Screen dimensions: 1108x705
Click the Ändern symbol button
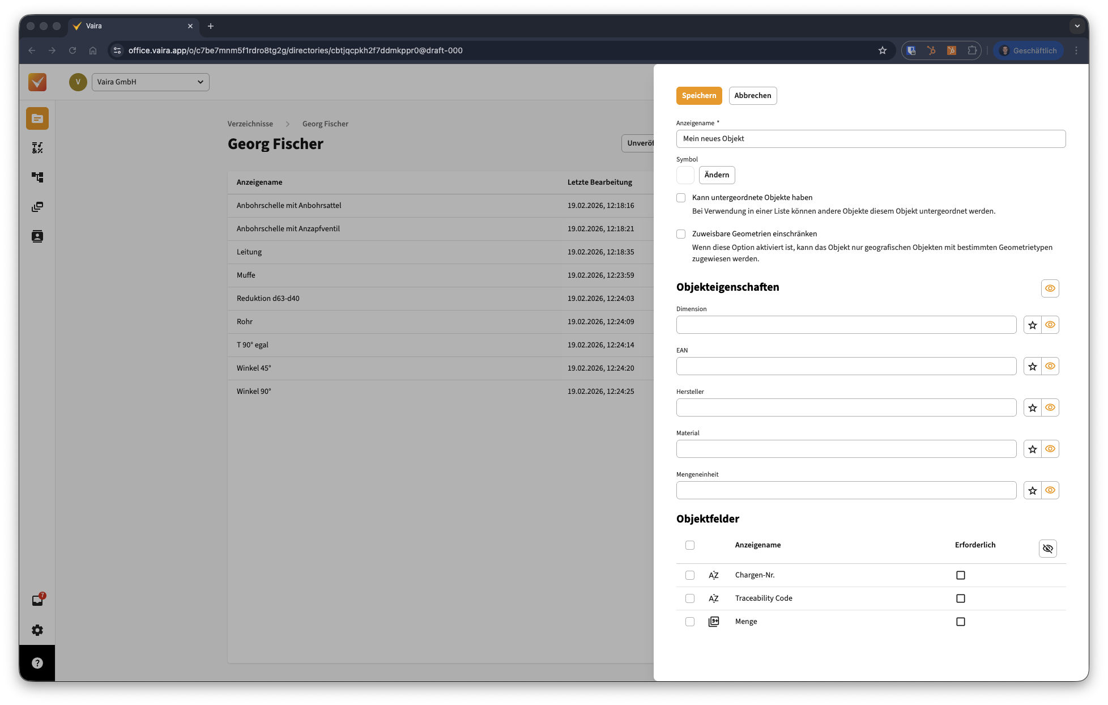tap(717, 175)
